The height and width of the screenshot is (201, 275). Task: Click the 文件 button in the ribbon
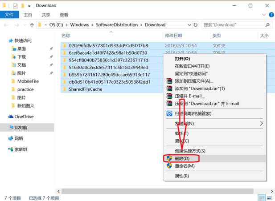click(x=9, y=15)
